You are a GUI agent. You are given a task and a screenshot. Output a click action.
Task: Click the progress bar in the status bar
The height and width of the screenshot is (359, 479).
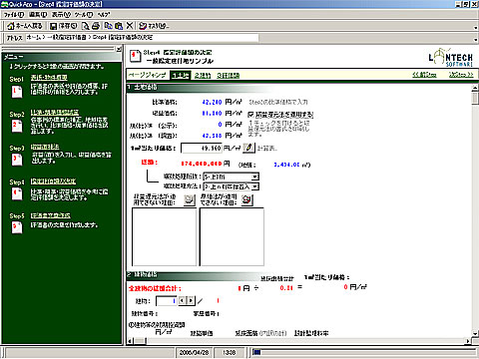(364, 352)
